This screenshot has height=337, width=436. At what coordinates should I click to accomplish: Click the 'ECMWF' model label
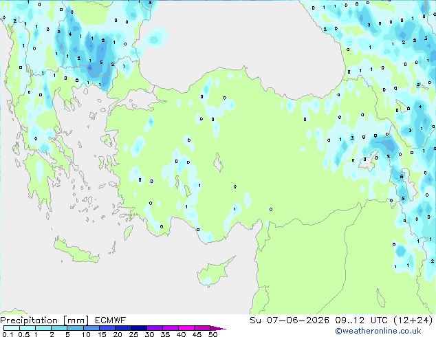tap(110, 320)
